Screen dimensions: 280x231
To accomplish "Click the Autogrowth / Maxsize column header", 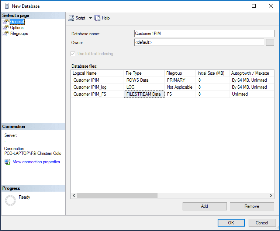I will 252,73.
